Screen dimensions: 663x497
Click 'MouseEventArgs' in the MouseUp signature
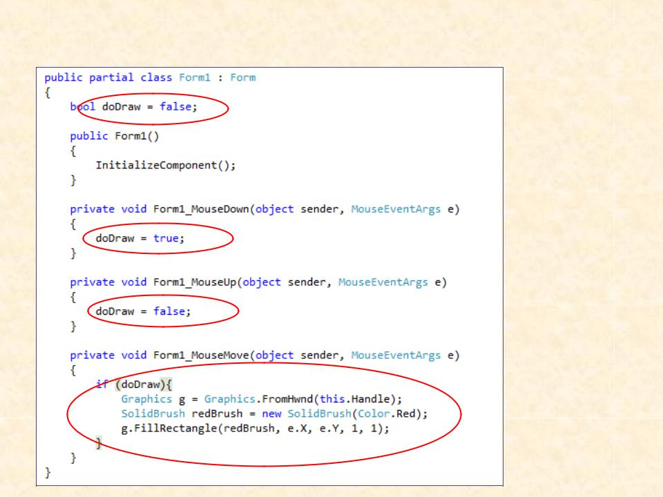click(383, 282)
